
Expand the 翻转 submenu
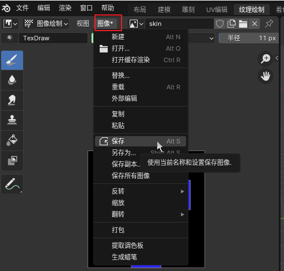141,214
